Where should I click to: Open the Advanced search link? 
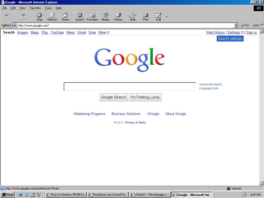click(x=211, y=84)
